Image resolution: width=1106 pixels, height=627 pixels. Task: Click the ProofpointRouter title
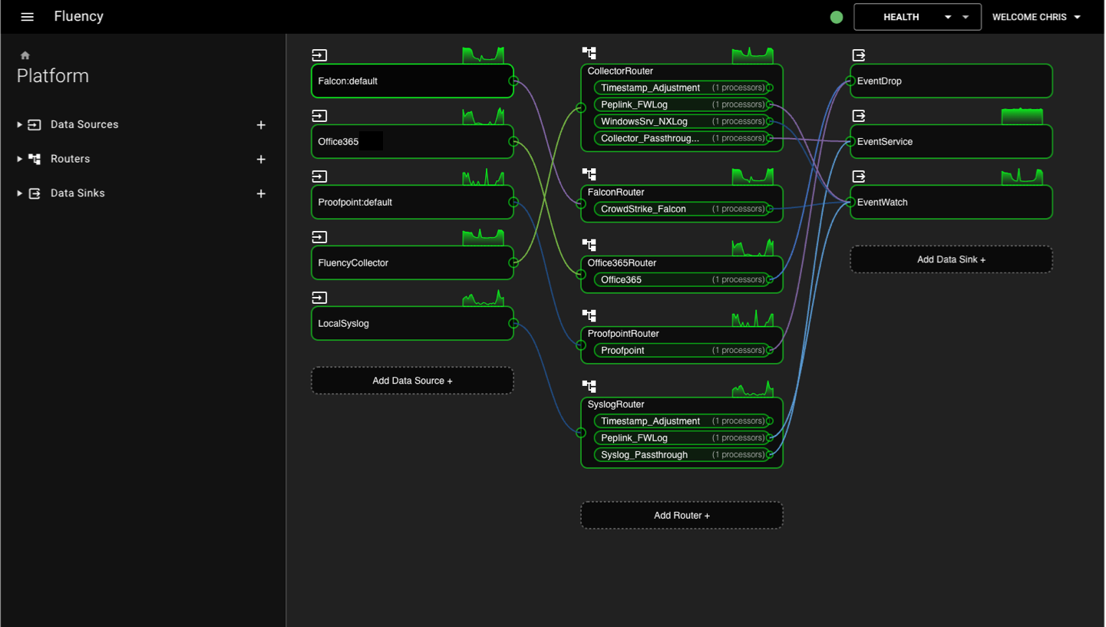pyautogui.click(x=623, y=334)
